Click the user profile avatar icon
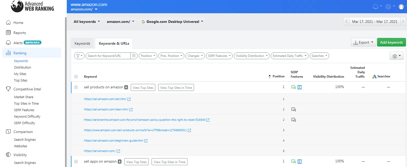This screenshot has height=167, width=407. pos(401,7)
